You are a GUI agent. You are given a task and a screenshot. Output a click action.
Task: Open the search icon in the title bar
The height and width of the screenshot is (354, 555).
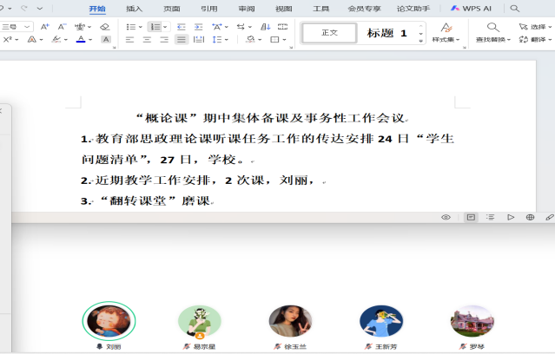[515, 8]
